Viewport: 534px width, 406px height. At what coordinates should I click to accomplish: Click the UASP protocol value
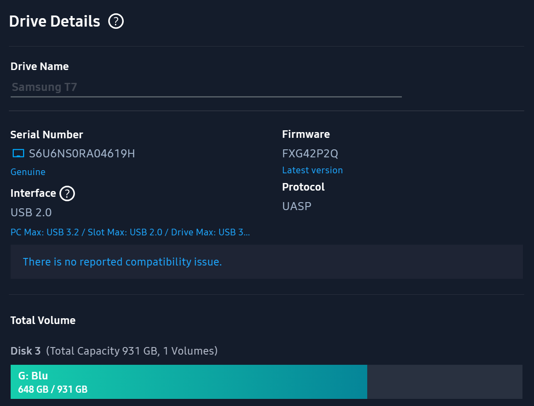297,206
